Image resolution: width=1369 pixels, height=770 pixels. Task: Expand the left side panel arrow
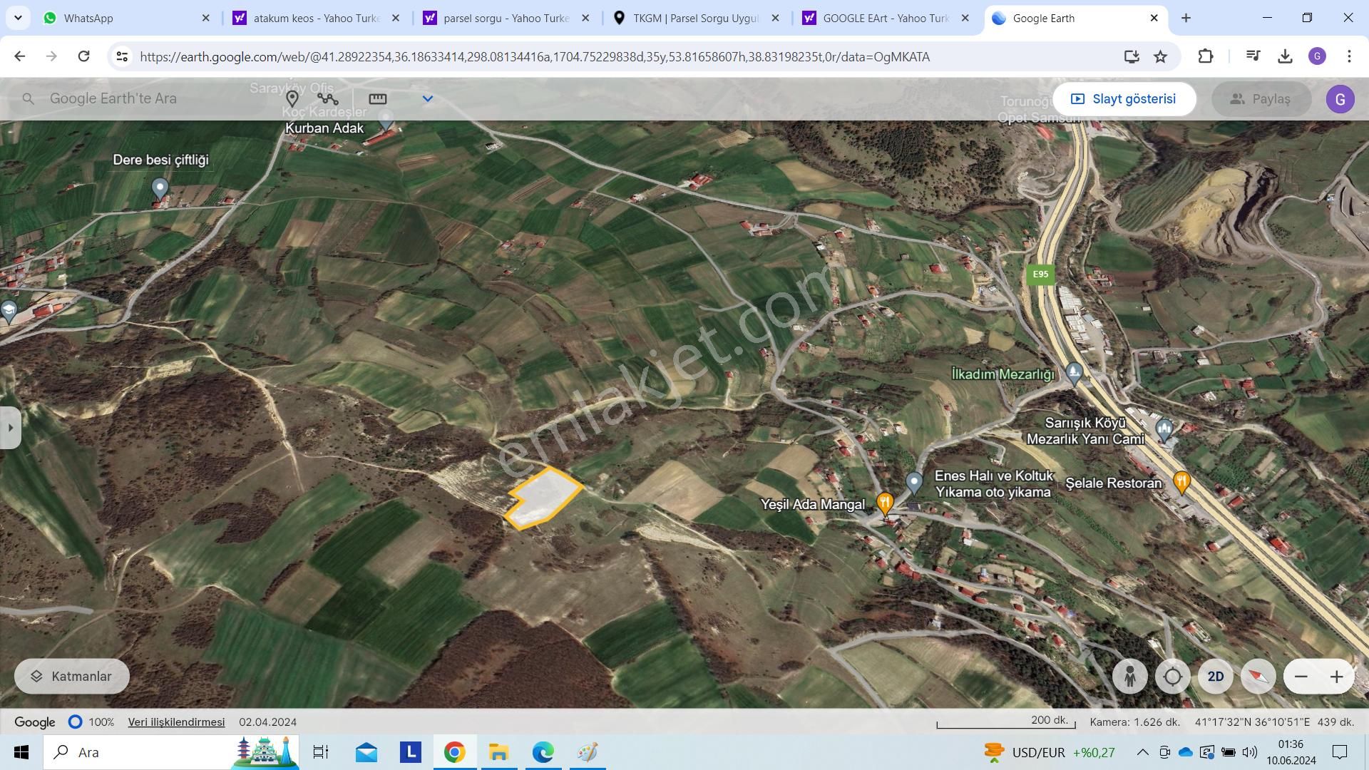pyautogui.click(x=10, y=427)
